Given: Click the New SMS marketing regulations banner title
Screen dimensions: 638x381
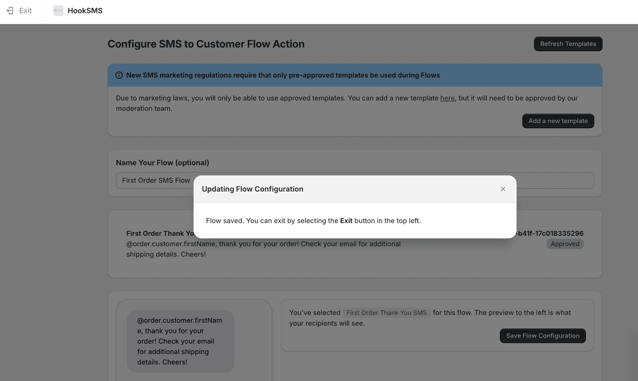Looking at the screenshot, I should click(x=283, y=75).
